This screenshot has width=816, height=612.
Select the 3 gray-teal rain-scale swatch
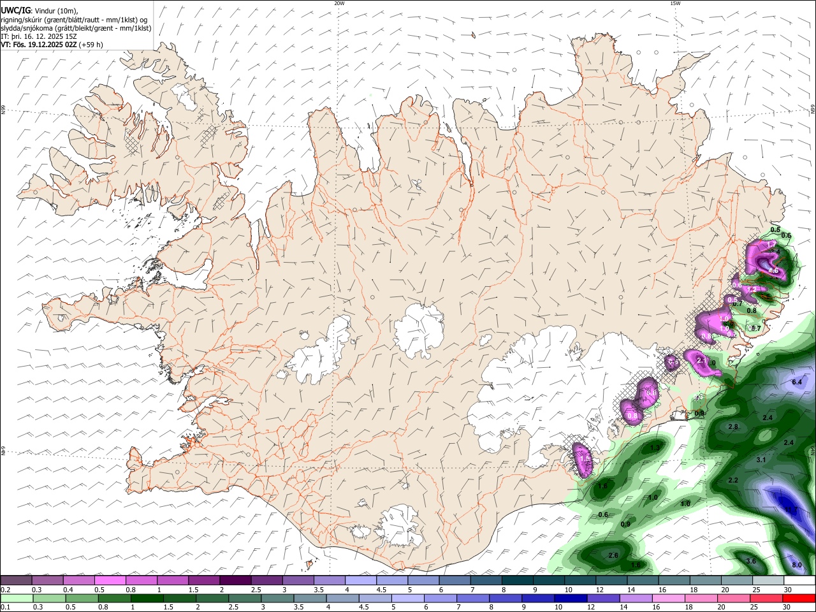277,598
